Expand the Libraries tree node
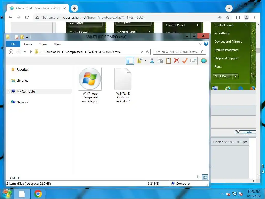Viewport: 265px width, 199px height. click(x=9, y=81)
